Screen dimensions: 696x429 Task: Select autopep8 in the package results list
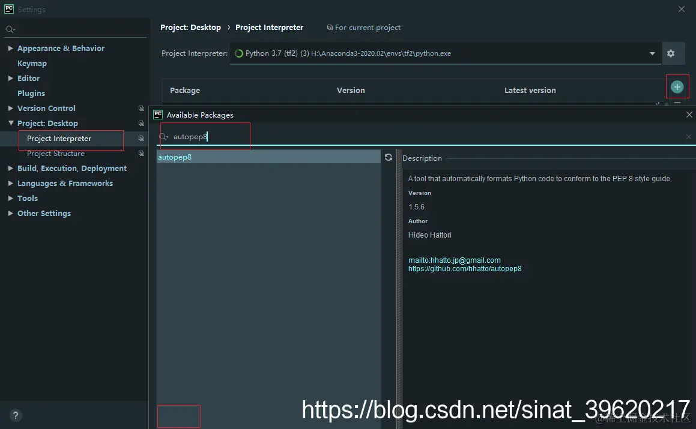pyautogui.click(x=268, y=157)
